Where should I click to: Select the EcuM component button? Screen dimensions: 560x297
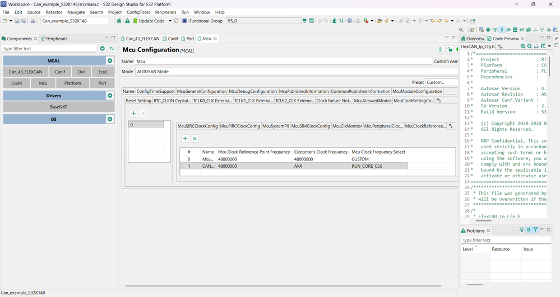[16, 83]
